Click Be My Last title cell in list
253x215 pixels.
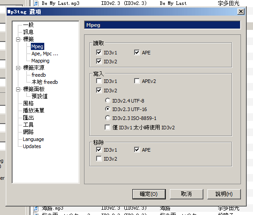point(173,3)
